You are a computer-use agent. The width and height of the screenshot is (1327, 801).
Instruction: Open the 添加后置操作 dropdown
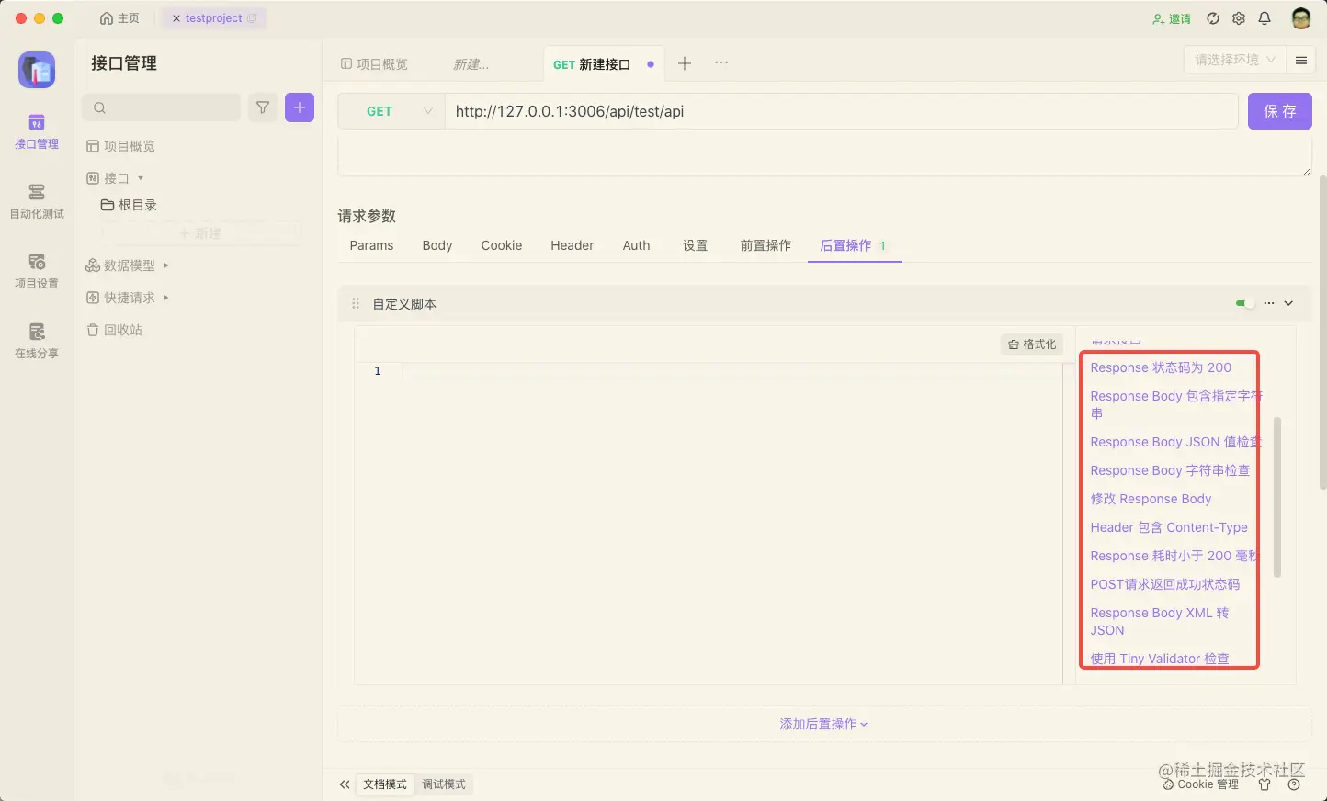[x=823, y=724]
